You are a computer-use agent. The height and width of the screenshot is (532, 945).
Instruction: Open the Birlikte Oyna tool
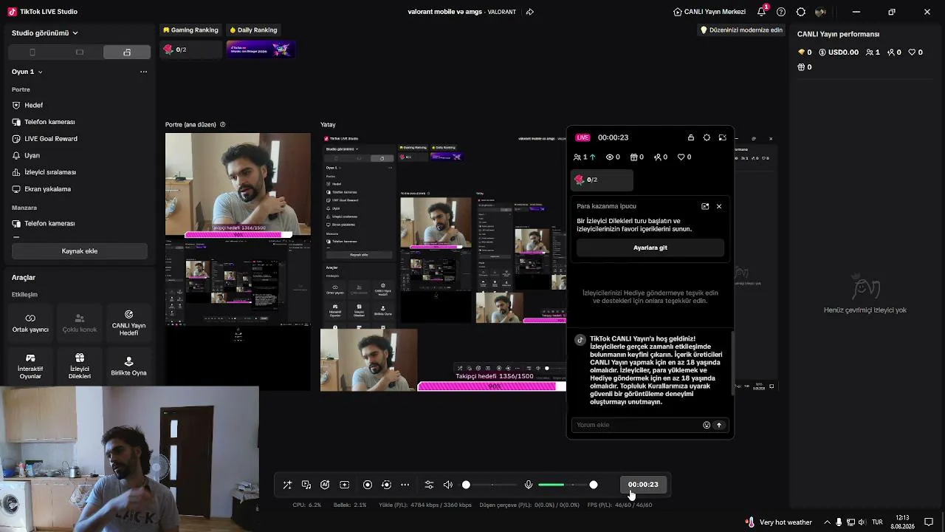(128, 366)
